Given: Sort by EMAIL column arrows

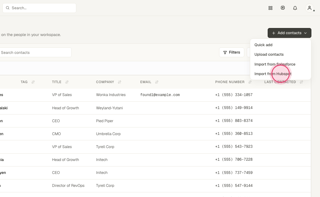Looking at the screenshot, I should (x=157, y=82).
